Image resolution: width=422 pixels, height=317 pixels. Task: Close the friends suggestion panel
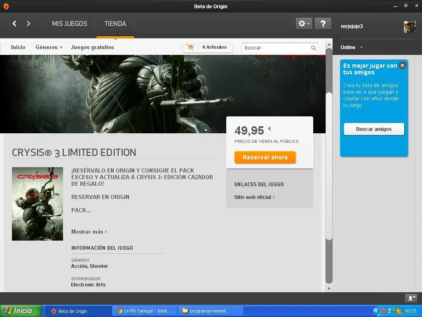(x=402, y=66)
